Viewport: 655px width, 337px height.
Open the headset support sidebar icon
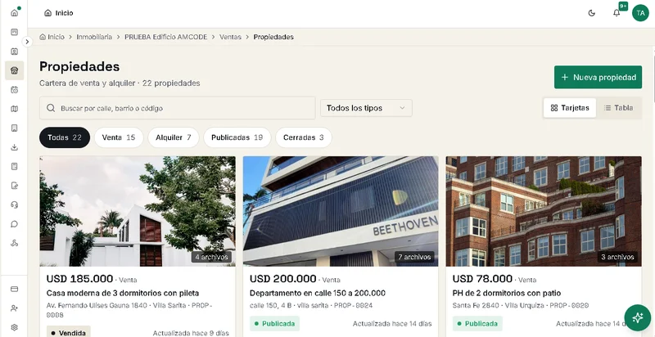point(14,204)
